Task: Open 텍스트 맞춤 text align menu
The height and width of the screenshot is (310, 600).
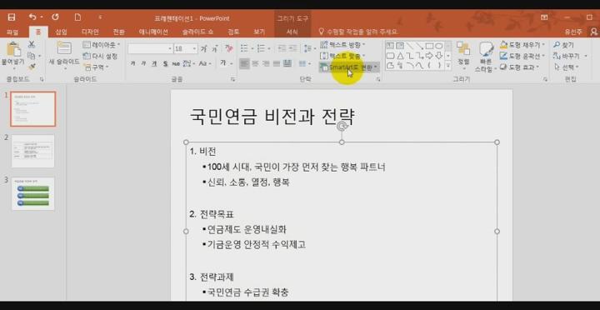Action: [x=342, y=56]
